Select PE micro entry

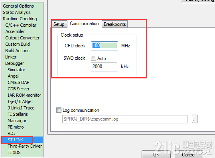pyautogui.click(x=16, y=127)
